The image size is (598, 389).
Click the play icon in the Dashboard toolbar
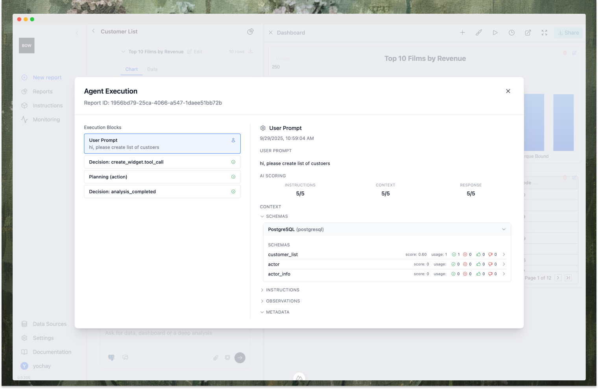click(495, 33)
